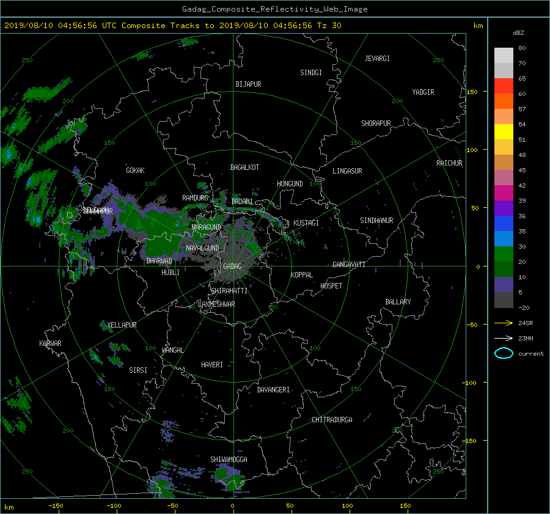Select the BADAMI city label
Screen dimensions: 550x514
click(242, 202)
